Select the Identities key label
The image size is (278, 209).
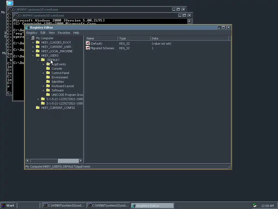[58, 82]
